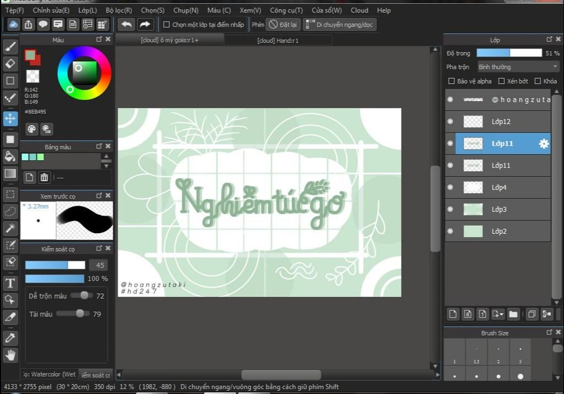Click the Redo arrow in toolbar

[x=145, y=24]
